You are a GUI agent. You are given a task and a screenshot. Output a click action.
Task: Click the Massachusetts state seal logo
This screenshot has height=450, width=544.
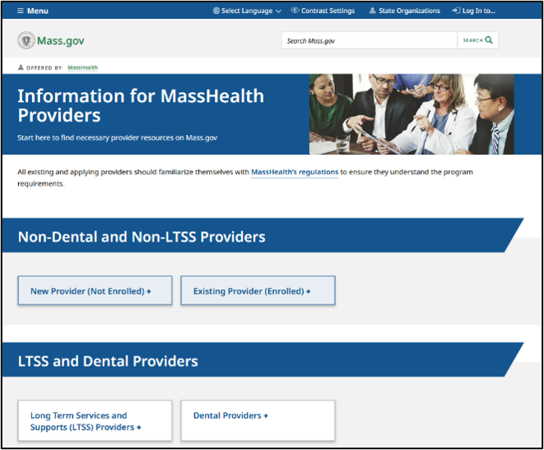(26, 40)
